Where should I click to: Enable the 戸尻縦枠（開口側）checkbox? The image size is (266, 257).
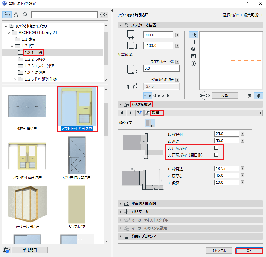(216, 155)
